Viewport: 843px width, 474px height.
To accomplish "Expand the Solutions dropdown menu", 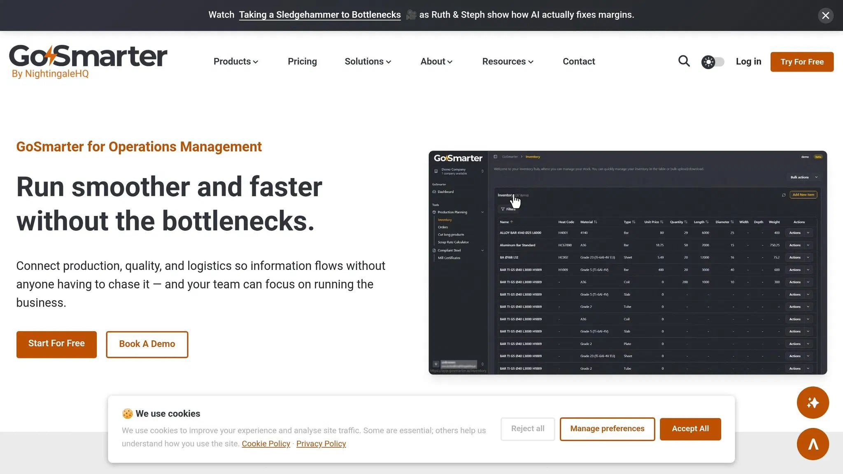I will 368,61.
